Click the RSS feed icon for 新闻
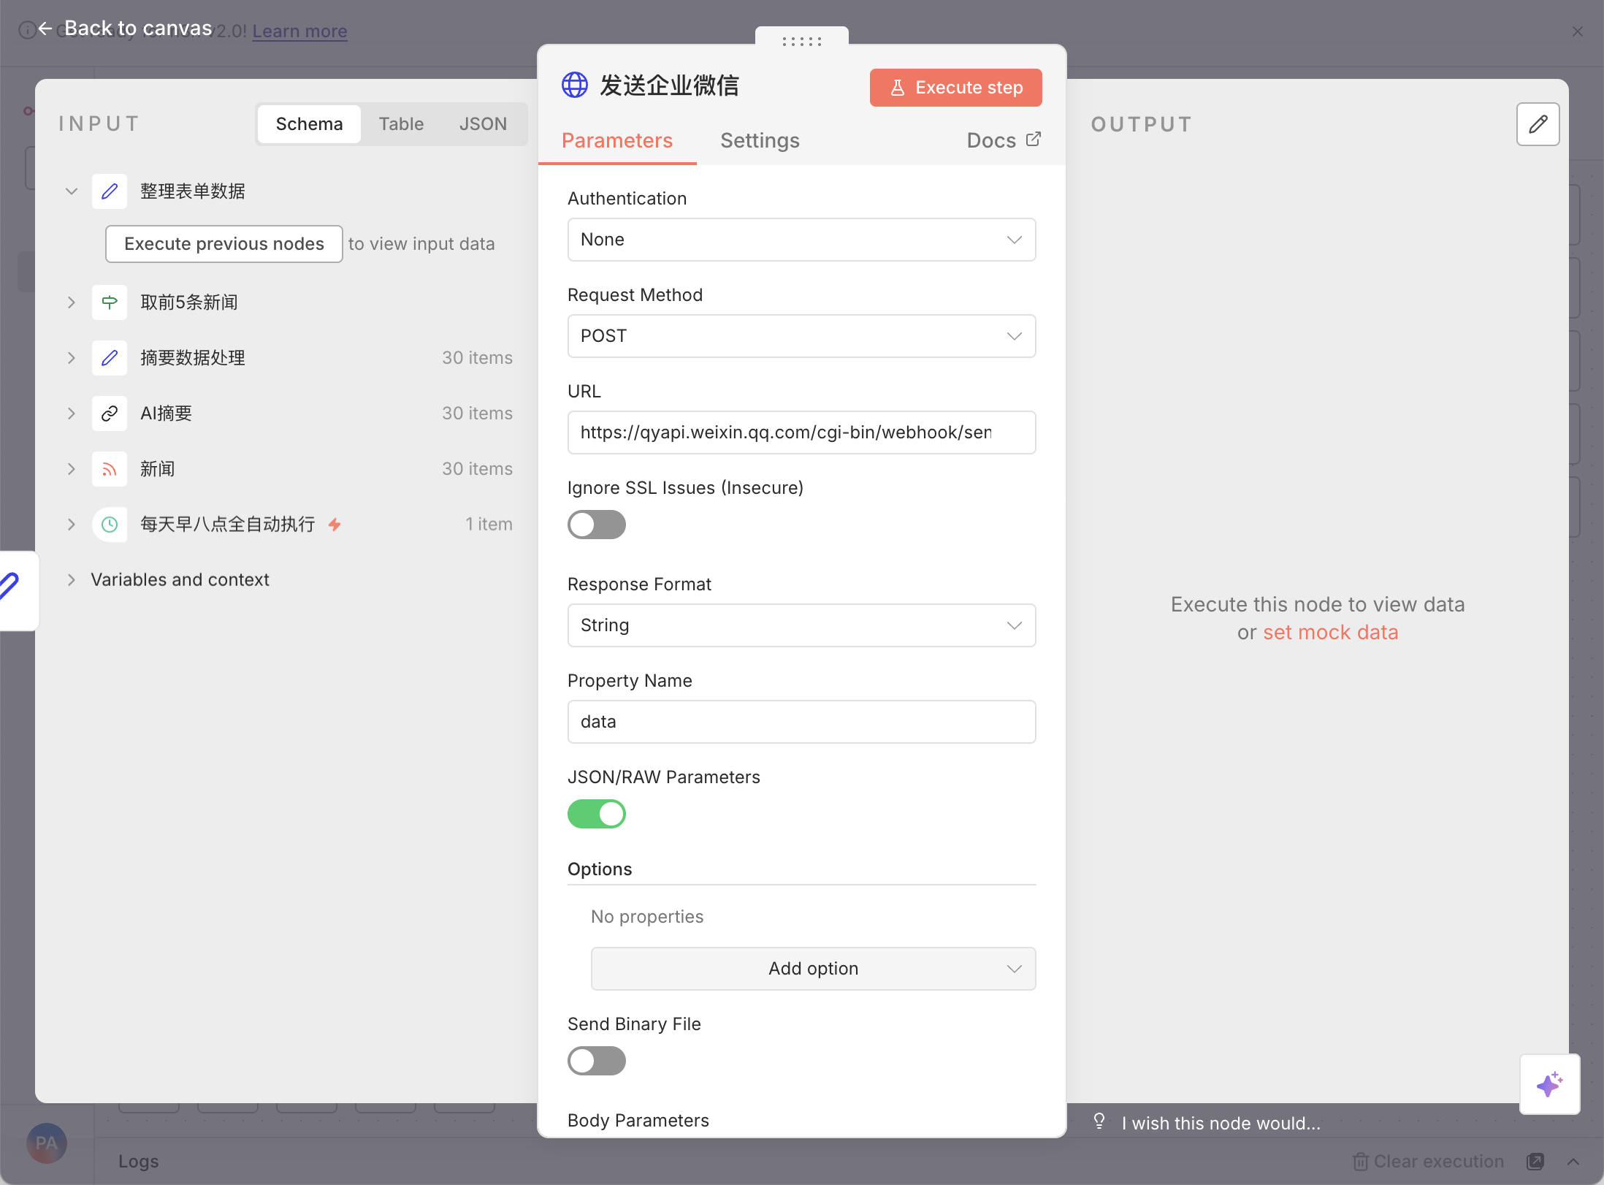 [110, 469]
